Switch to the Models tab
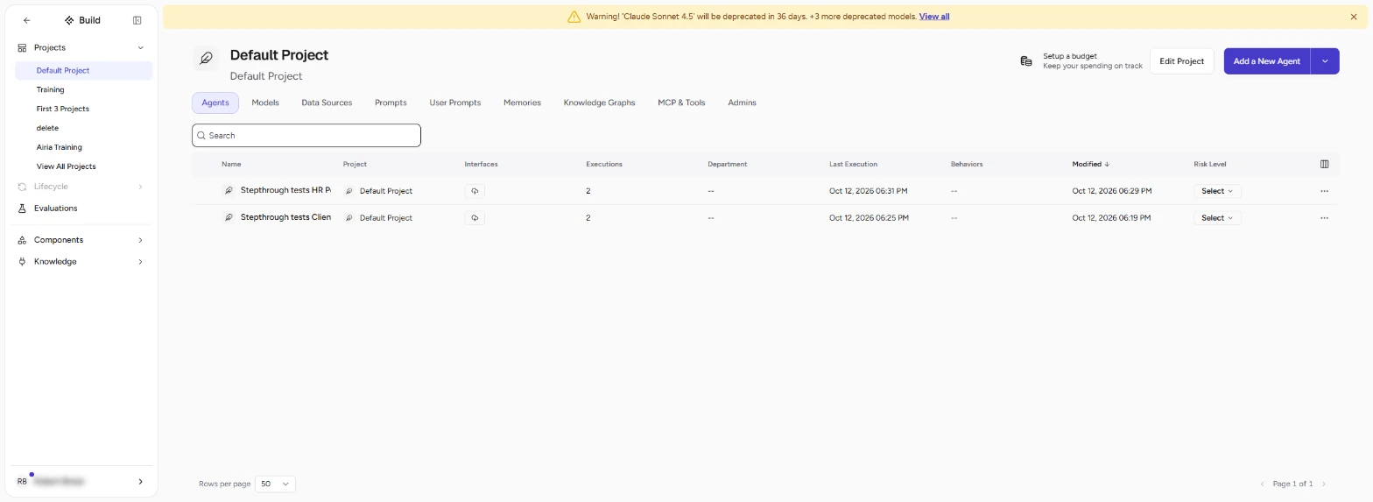The width and height of the screenshot is (1373, 502). pos(265,103)
